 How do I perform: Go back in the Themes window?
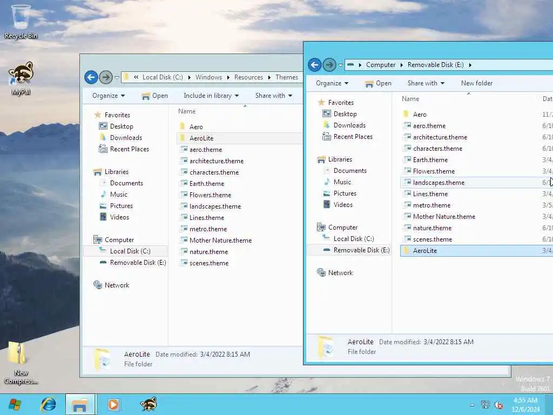tap(91, 77)
